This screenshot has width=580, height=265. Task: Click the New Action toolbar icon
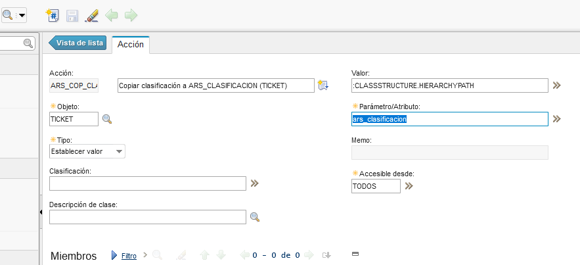click(x=53, y=14)
